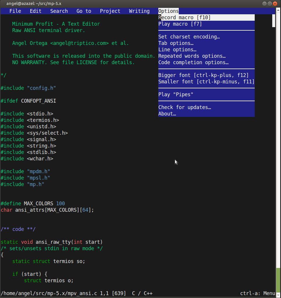Screen dimensions: 281x298
Task: Click the #ifdef CONFOPT_ANSI line
Action: pyautogui.click(x=28, y=101)
